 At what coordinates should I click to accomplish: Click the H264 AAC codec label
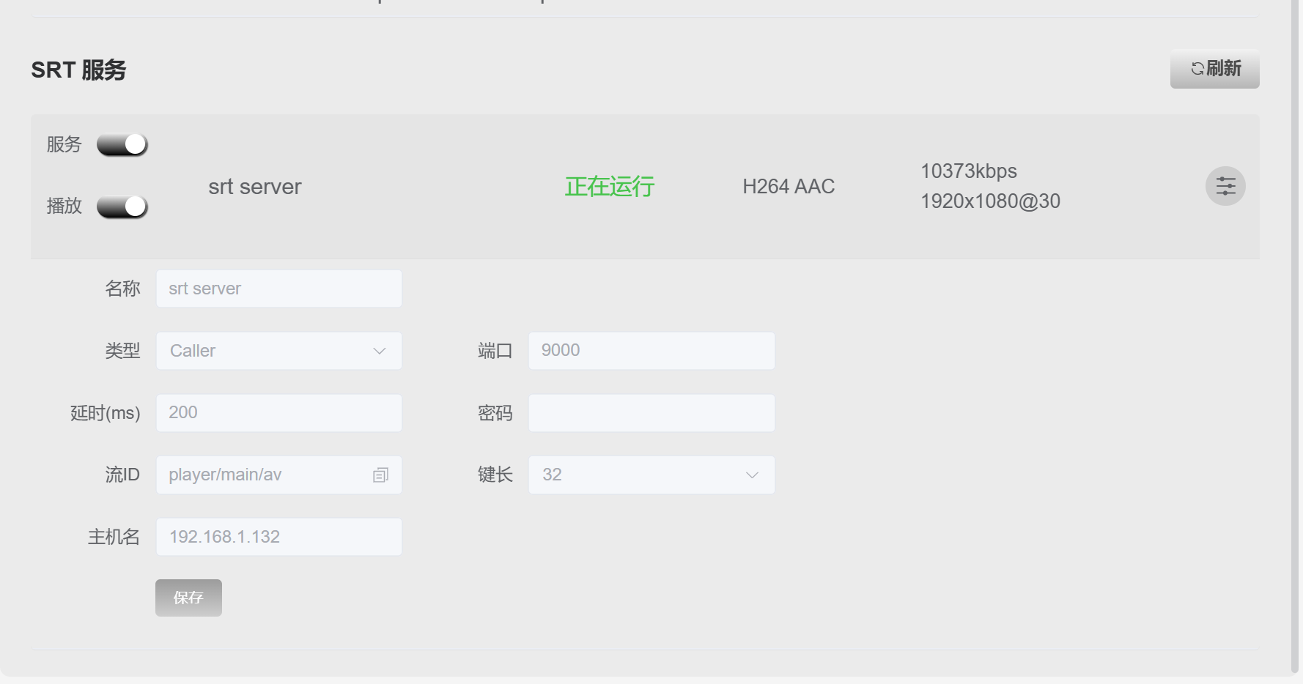(789, 187)
